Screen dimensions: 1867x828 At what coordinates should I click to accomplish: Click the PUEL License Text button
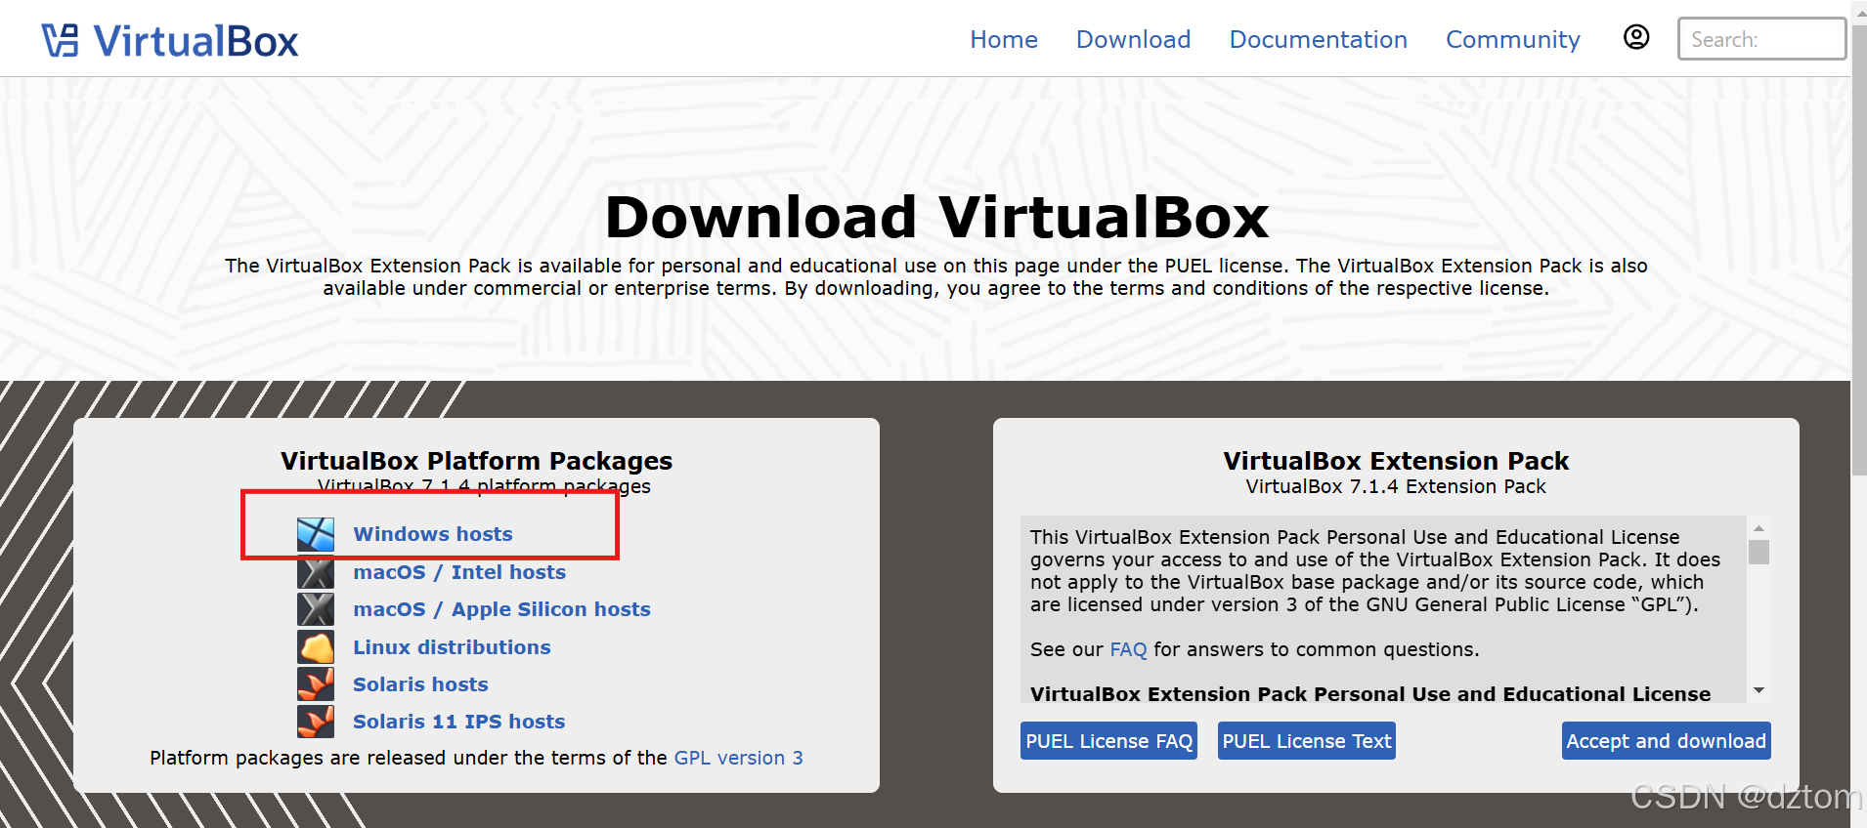(1306, 741)
